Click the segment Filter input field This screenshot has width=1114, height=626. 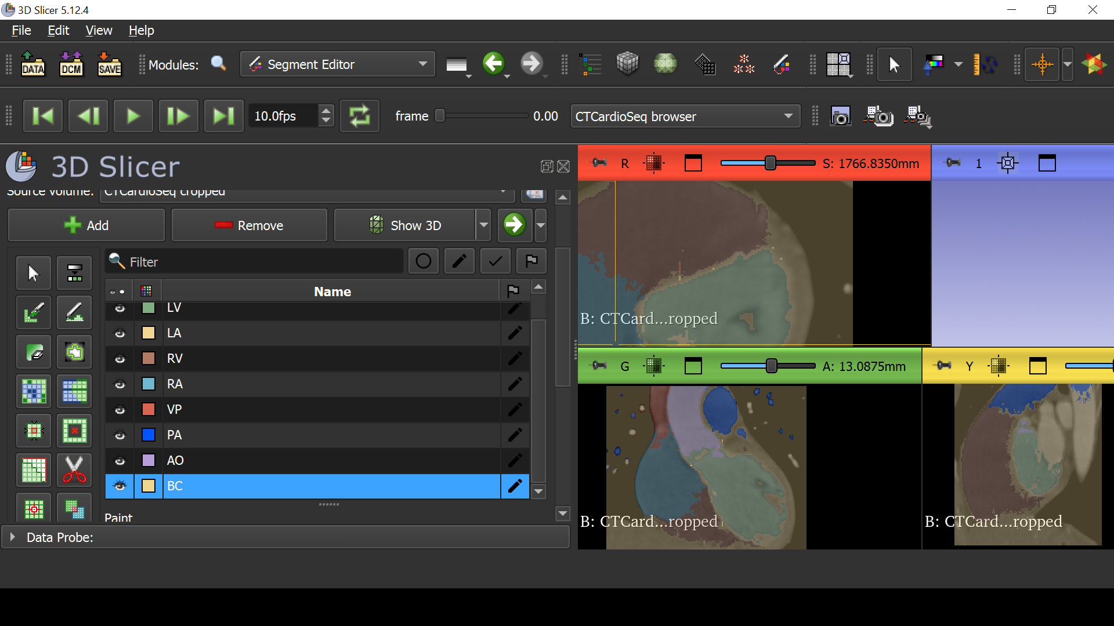255,261
